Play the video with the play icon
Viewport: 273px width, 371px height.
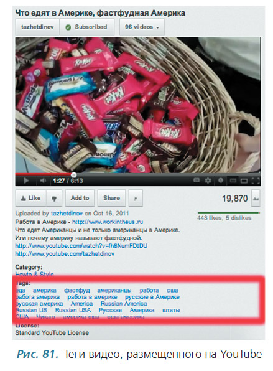26,181
